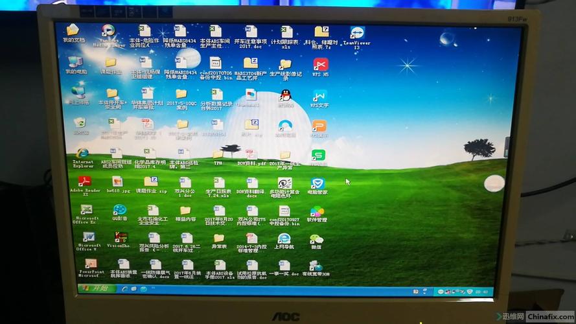Screen dimensions: 576x324
Task: Open the 计划跟踪表.xls spreadsheet
Action: [x=286, y=32]
